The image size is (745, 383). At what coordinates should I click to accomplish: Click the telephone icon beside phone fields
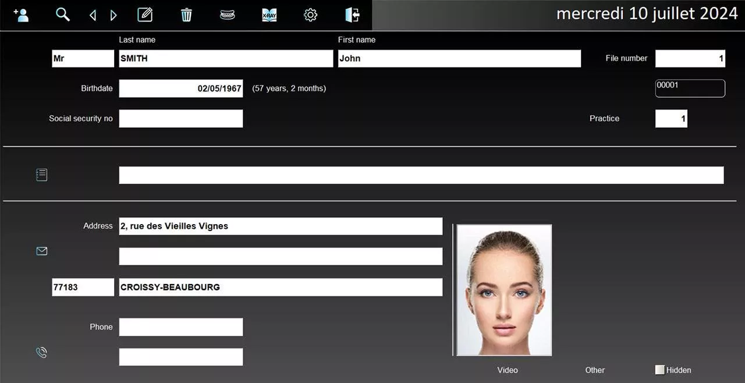[41, 352]
